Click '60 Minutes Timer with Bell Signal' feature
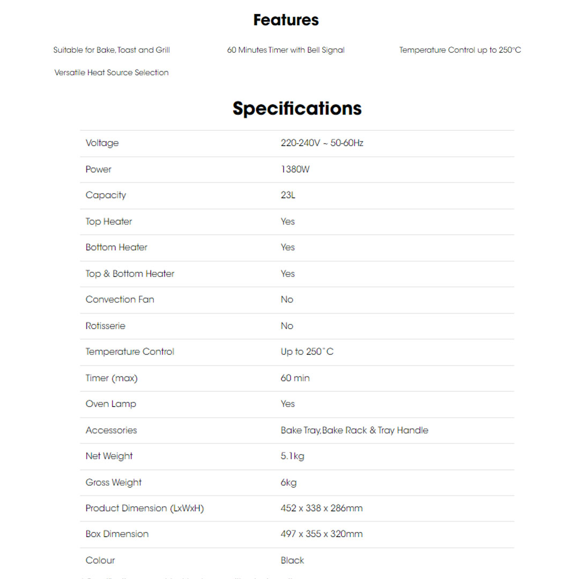The image size is (579, 579). (286, 50)
